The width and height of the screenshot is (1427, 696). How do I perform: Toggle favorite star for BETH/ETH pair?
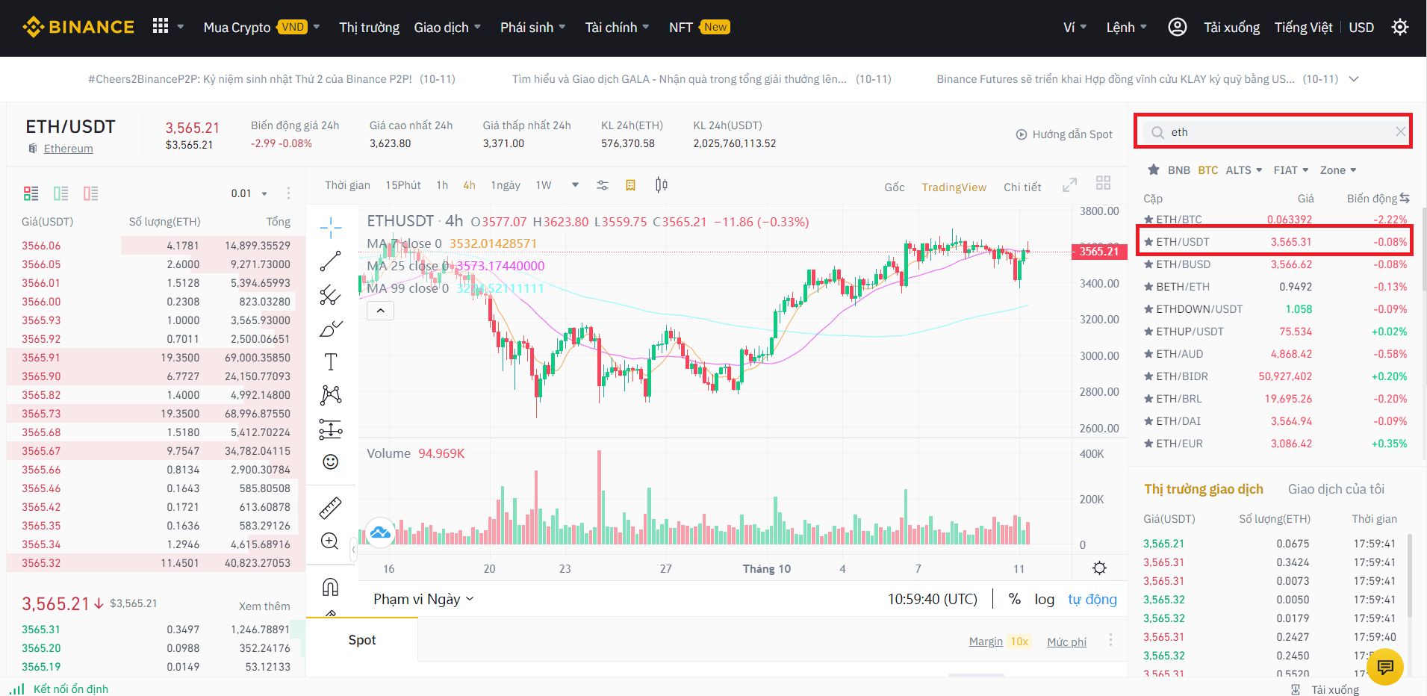pyautogui.click(x=1148, y=287)
